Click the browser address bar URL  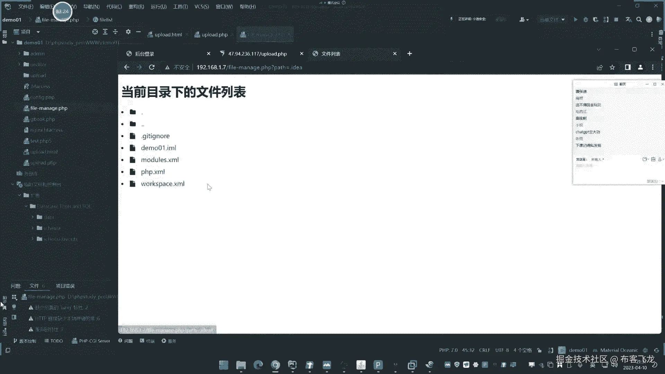coord(249,67)
